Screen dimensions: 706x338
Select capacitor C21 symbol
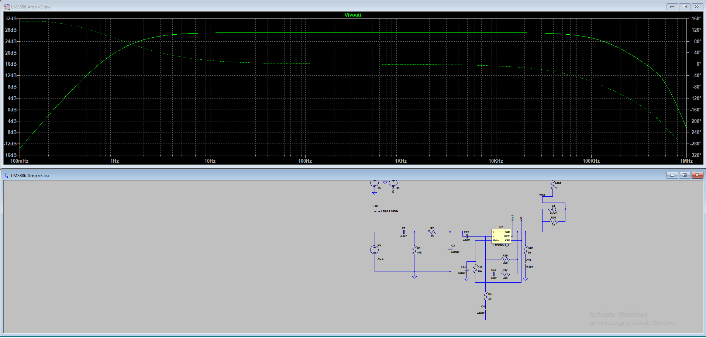pyautogui.click(x=525, y=263)
